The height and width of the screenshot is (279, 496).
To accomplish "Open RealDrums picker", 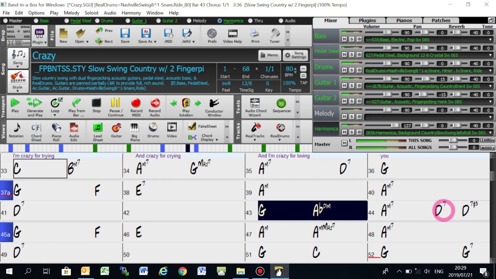I will coord(280,131).
